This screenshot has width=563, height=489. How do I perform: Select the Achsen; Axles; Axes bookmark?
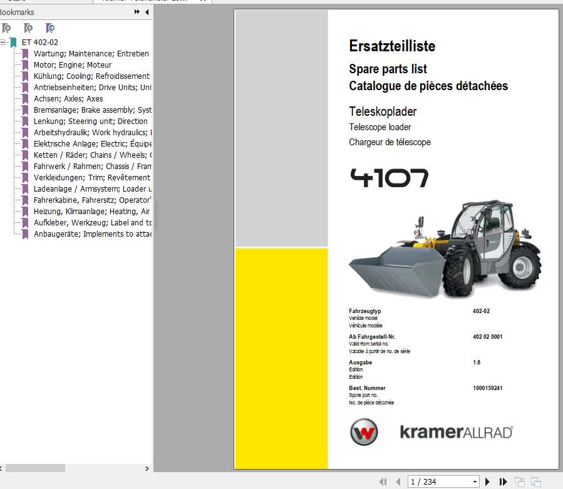click(68, 99)
